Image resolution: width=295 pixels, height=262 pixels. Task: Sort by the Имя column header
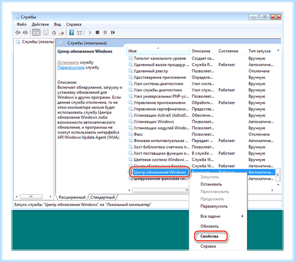(x=158, y=51)
